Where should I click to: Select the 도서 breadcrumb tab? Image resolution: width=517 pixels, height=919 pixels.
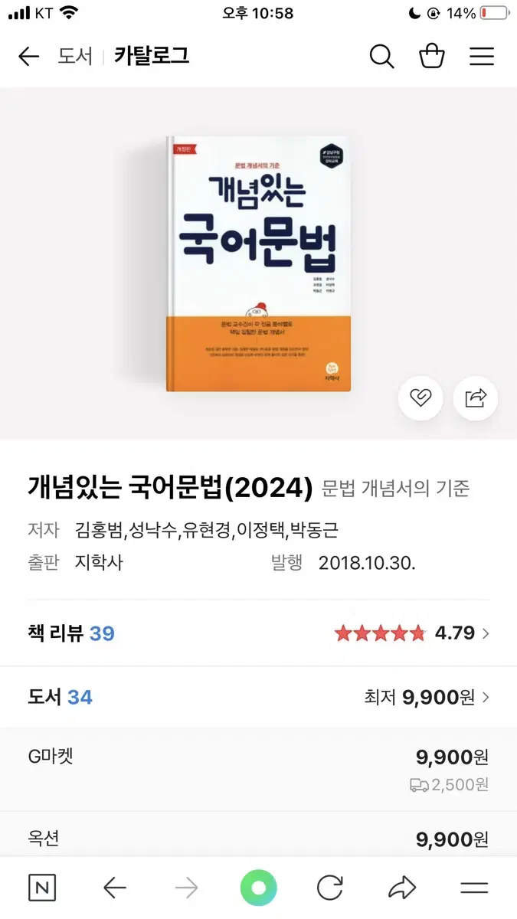point(75,56)
